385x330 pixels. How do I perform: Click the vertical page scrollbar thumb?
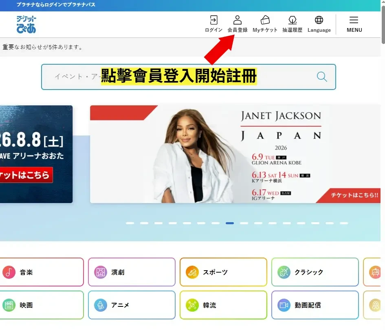point(383,24)
